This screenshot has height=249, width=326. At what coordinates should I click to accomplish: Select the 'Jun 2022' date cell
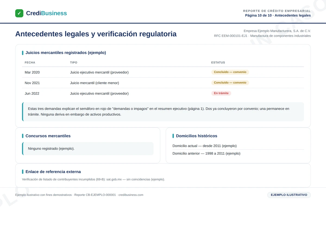(x=32, y=94)
